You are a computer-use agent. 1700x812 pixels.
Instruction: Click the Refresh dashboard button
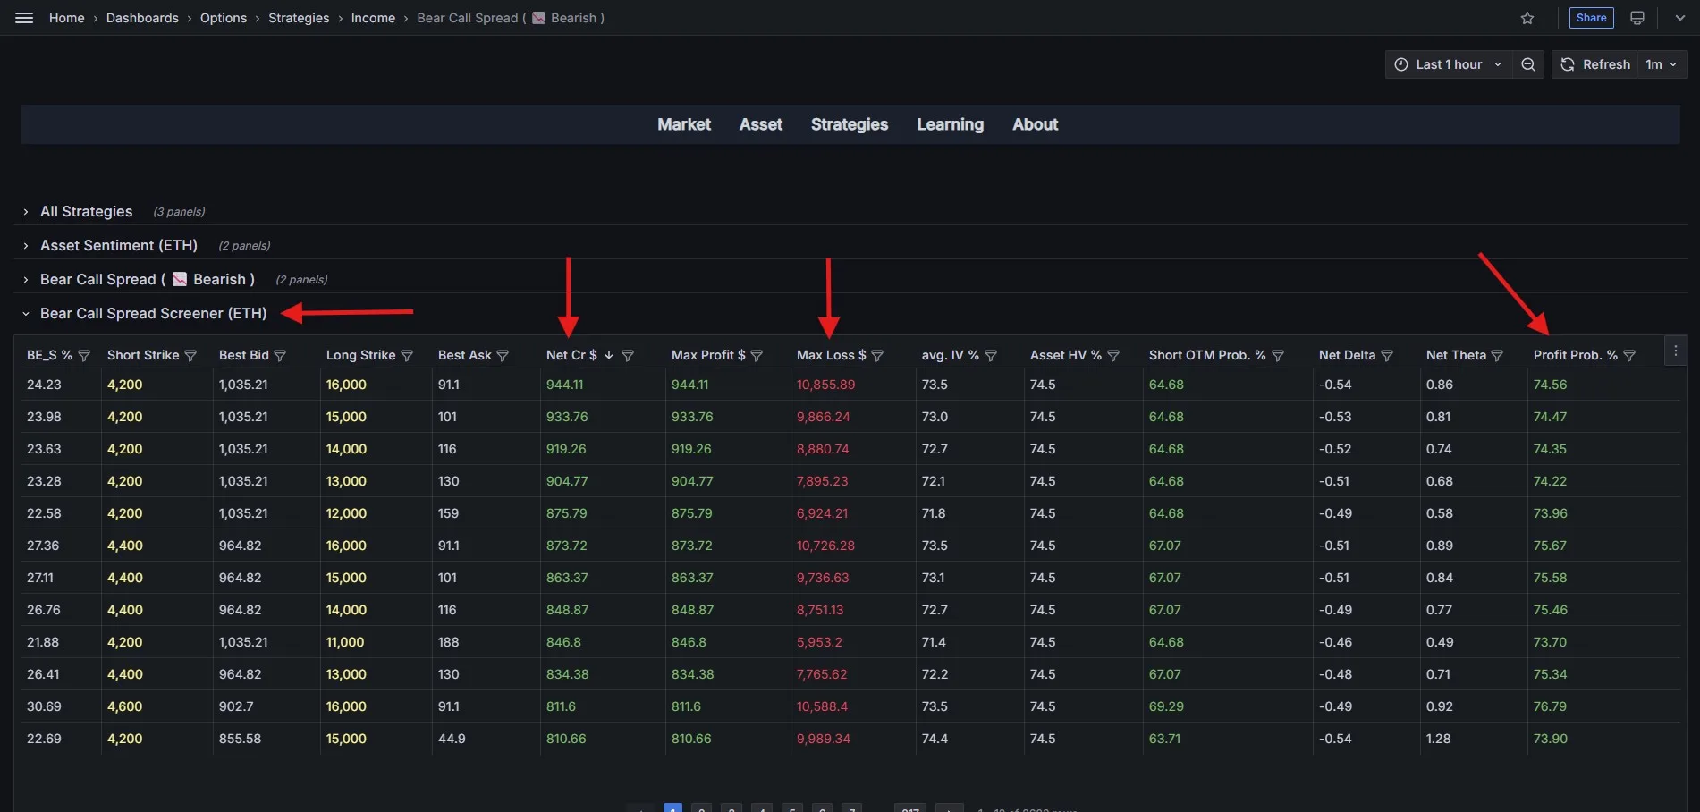(x=1596, y=64)
